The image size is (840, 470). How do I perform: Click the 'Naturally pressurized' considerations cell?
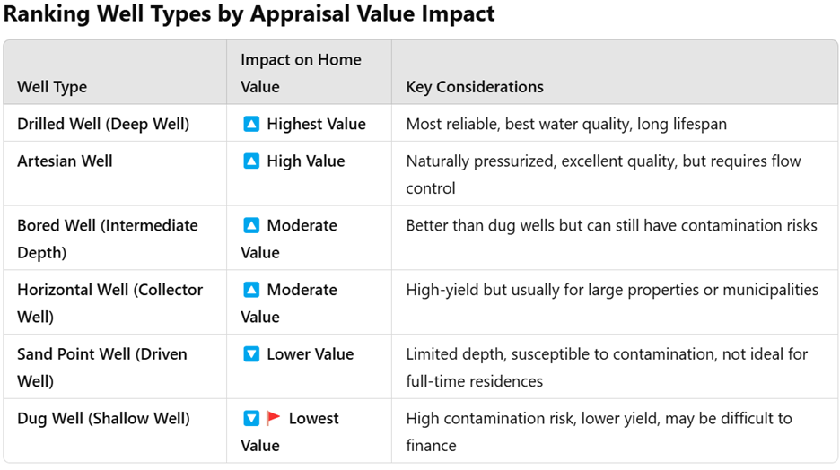point(603,174)
